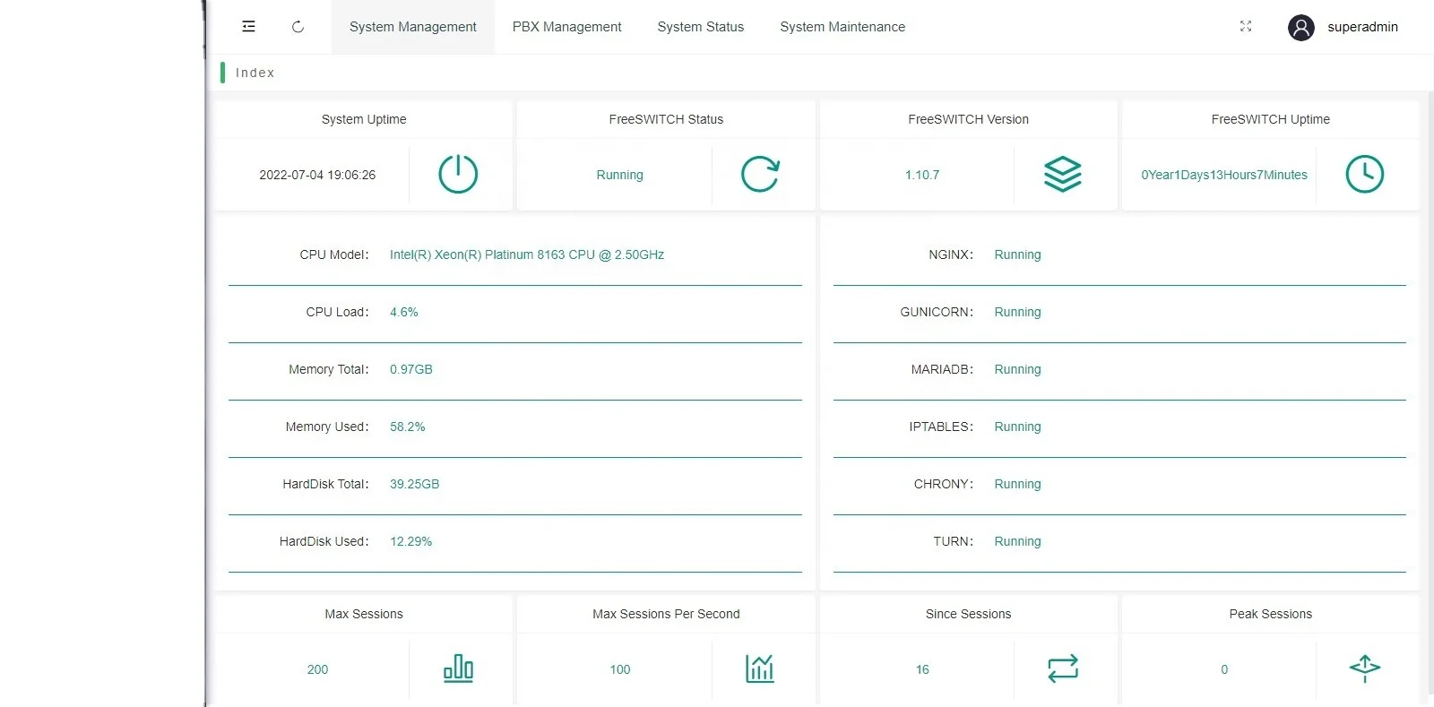Click Peak Sessions value 0
The image size is (1434, 707).
click(1224, 669)
